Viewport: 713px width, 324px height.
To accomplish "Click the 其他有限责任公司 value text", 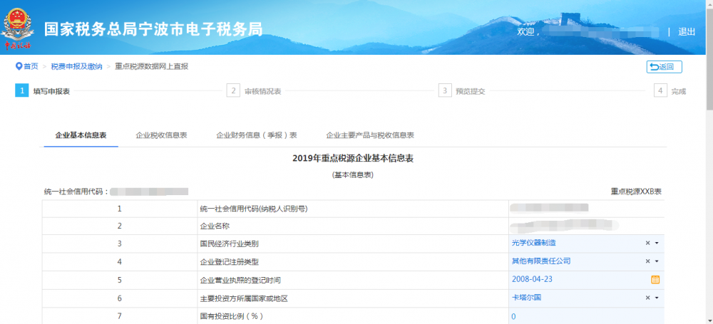I will point(541,261).
